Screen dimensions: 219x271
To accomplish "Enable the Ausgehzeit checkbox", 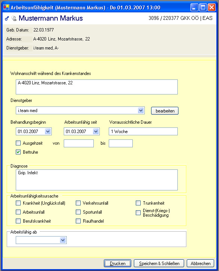I will (x=18, y=143).
